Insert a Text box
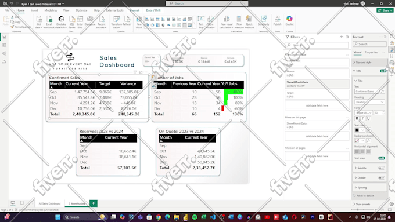This screenshot has width=395, height=222. (201, 22)
